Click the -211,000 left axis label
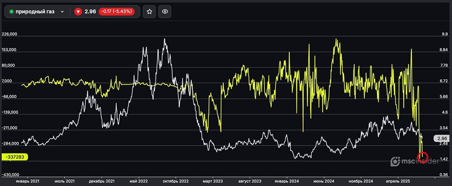 [x=9, y=128]
